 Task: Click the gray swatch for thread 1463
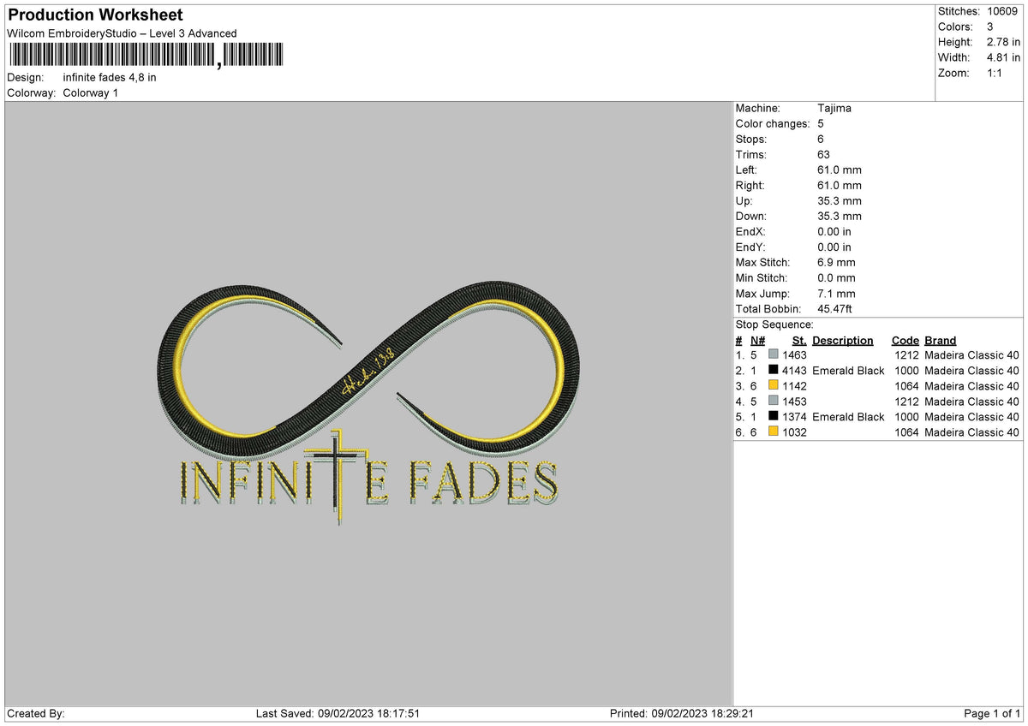tap(774, 354)
